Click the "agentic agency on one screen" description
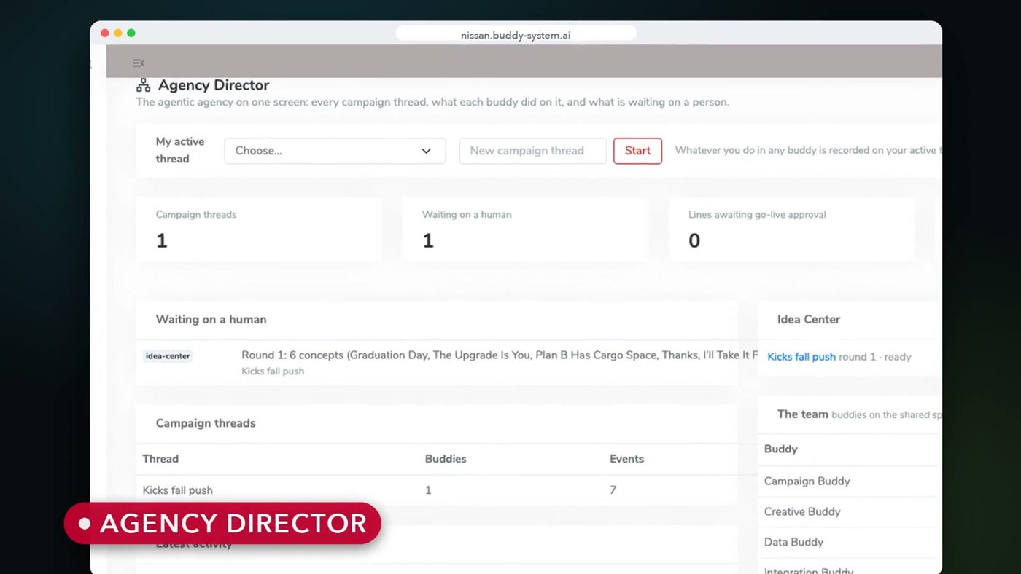The width and height of the screenshot is (1021, 574). point(432,102)
